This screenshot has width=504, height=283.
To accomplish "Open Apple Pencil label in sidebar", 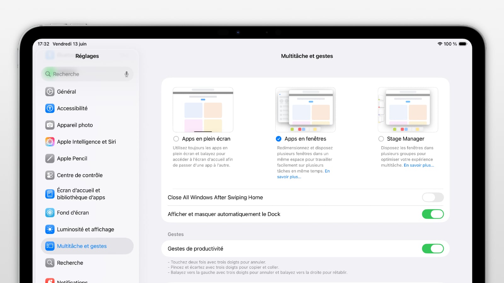I will (x=72, y=158).
